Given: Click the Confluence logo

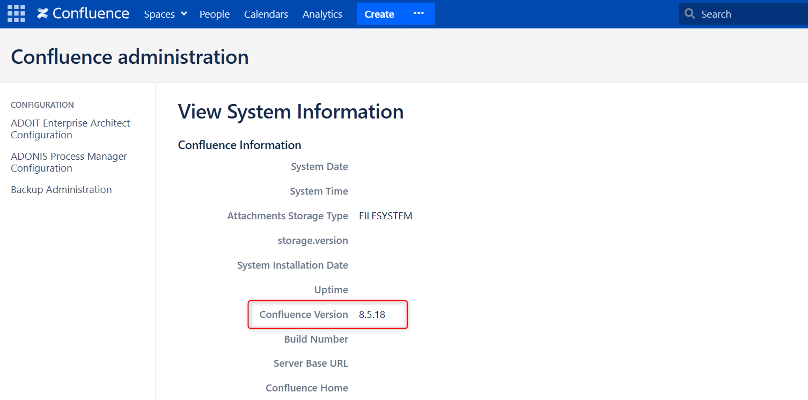Looking at the screenshot, I should point(83,14).
